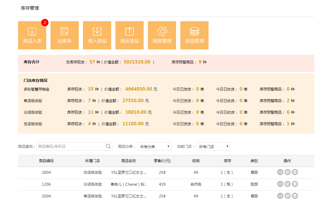The height and width of the screenshot is (202, 333).
Task: Click the 报损 icon for the 总店版体验 2004 row
Action: pos(288,172)
